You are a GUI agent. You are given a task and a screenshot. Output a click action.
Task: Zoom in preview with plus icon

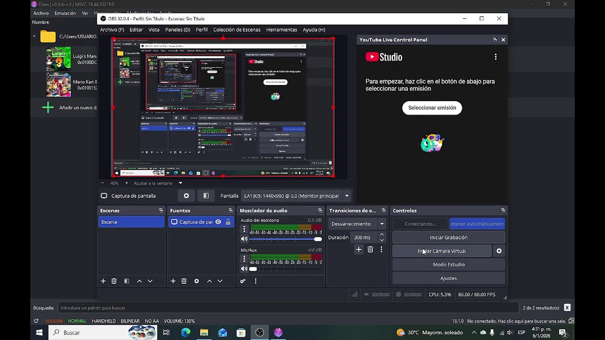click(126, 183)
